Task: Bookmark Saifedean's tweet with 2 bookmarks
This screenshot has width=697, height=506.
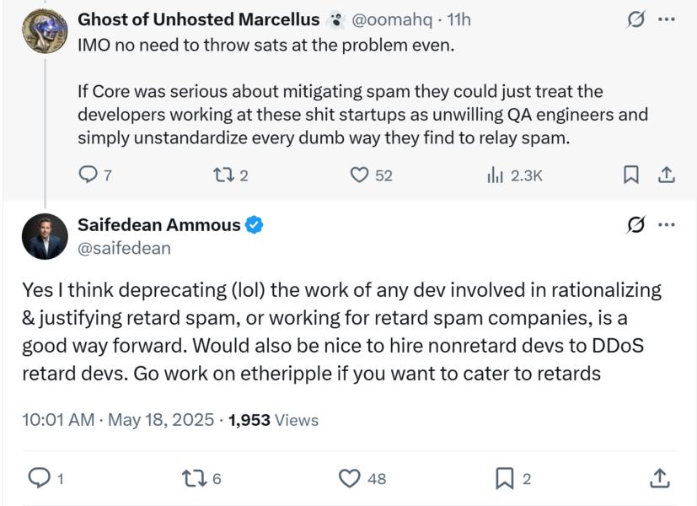Action: pyautogui.click(x=504, y=478)
